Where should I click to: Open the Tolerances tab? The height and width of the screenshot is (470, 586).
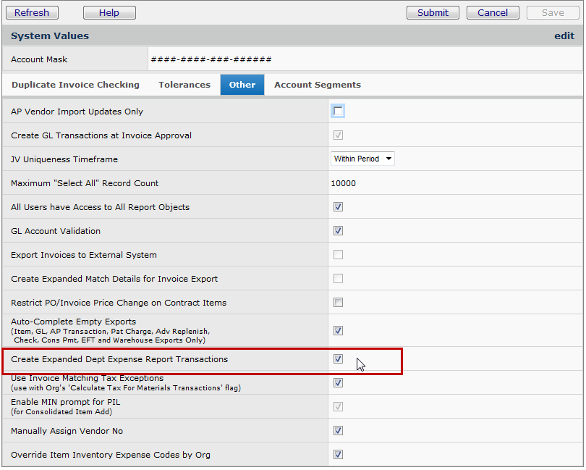click(184, 85)
